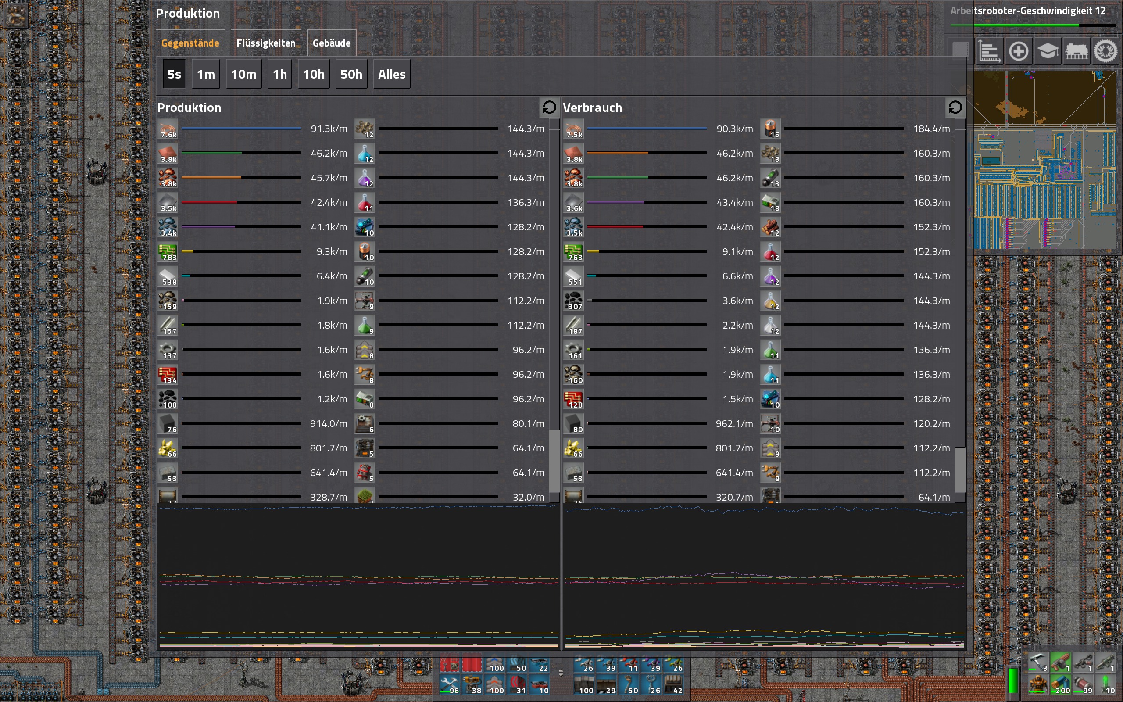
Task: Click the Arbeitsroboter-Geschwindigkeit 12 research title
Action: coord(1028,11)
